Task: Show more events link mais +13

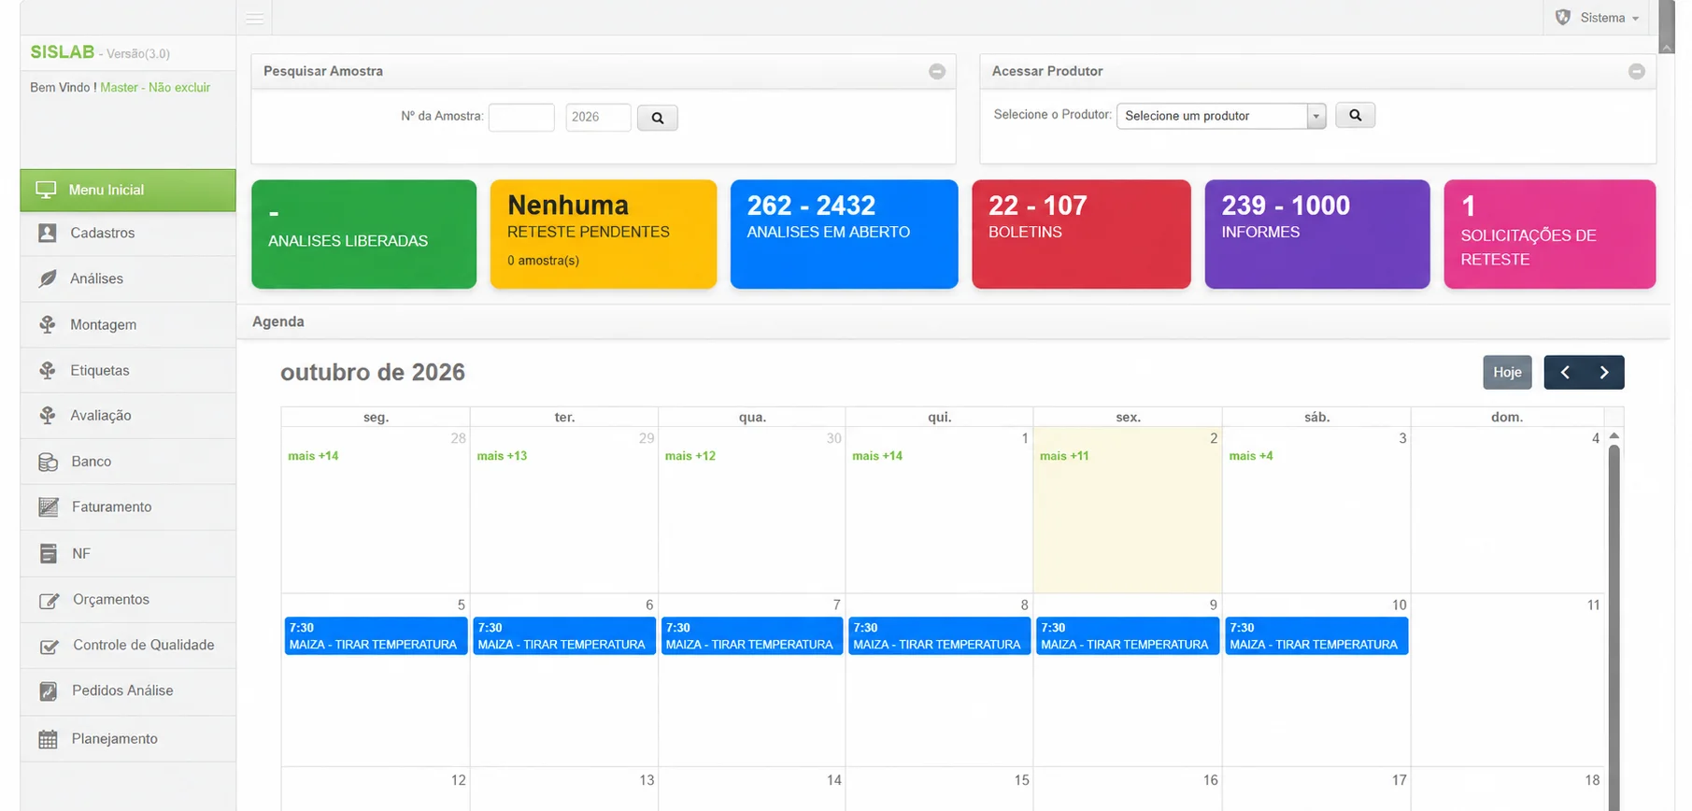Action: pos(502,456)
